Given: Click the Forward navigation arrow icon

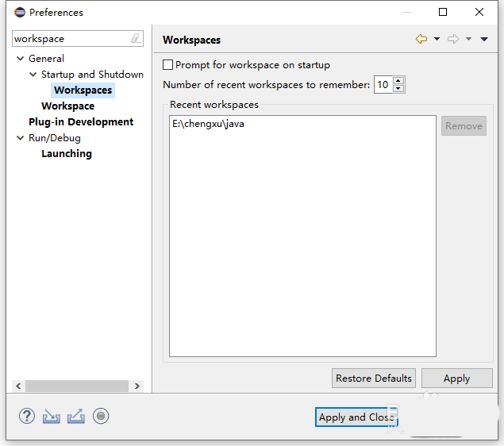Looking at the screenshot, I should tap(453, 39).
